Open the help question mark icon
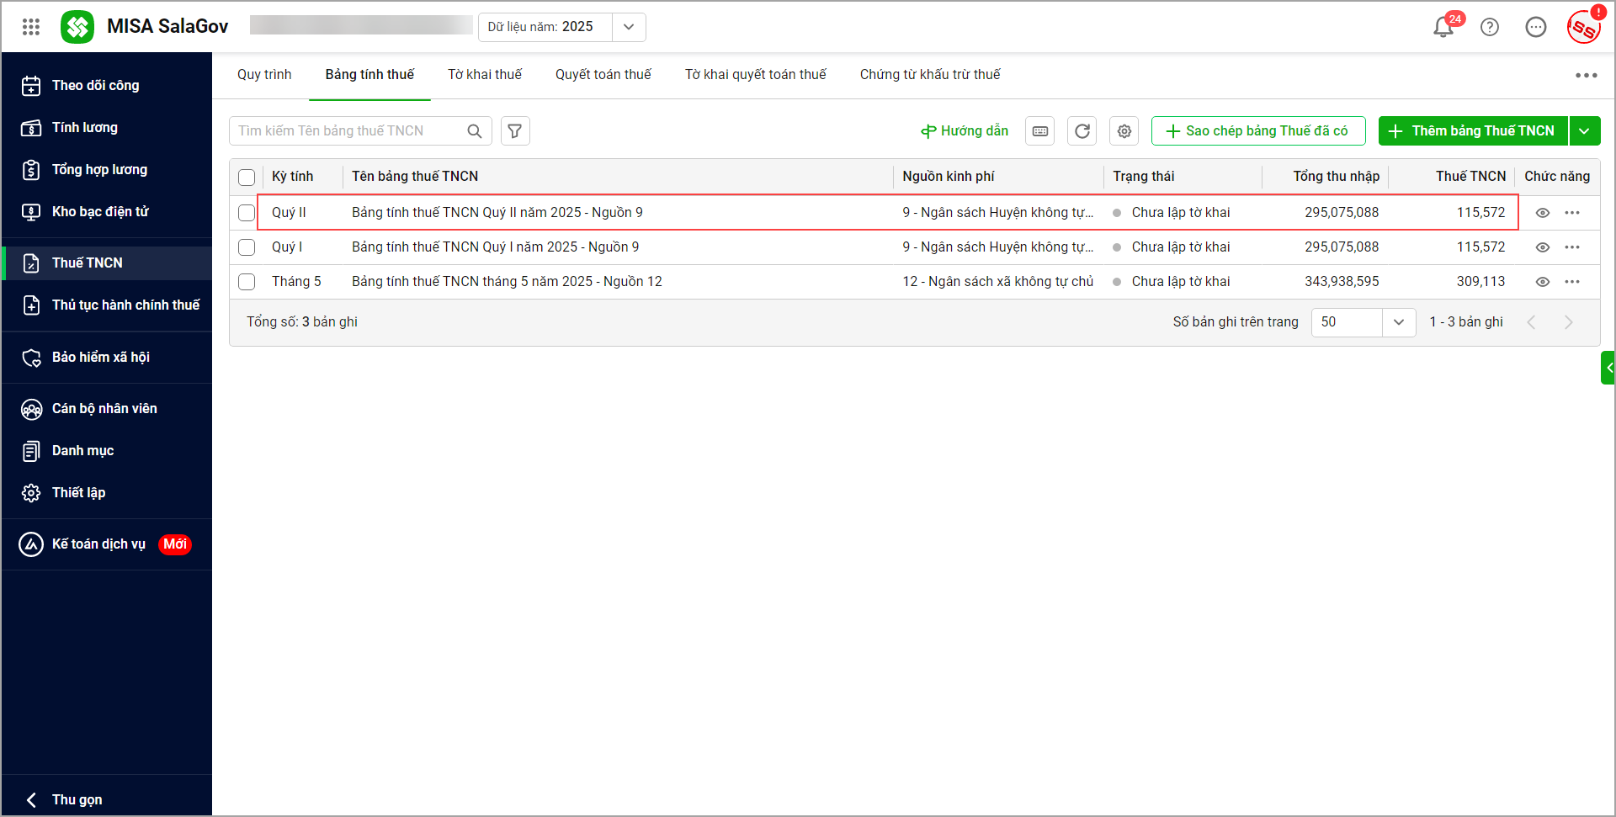 click(1490, 28)
